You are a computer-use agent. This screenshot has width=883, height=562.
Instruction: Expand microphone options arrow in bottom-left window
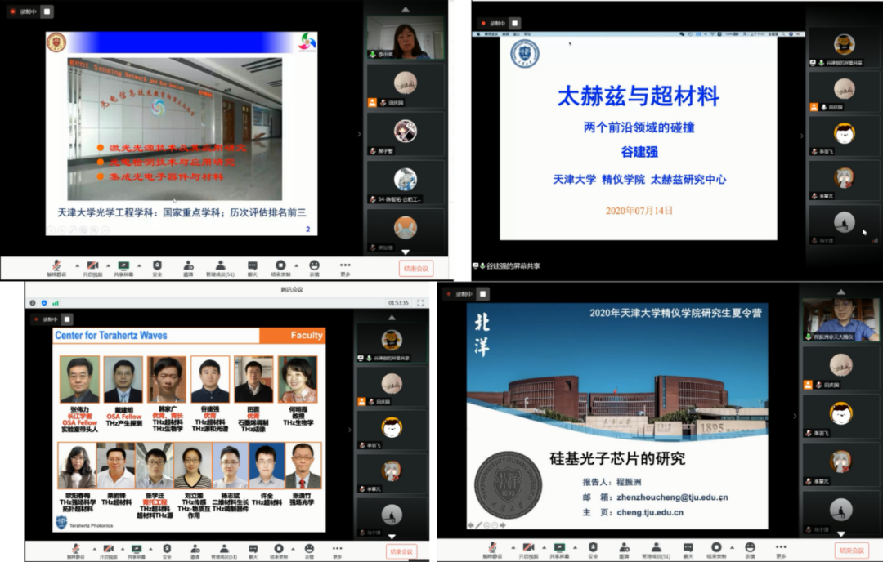(94, 548)
